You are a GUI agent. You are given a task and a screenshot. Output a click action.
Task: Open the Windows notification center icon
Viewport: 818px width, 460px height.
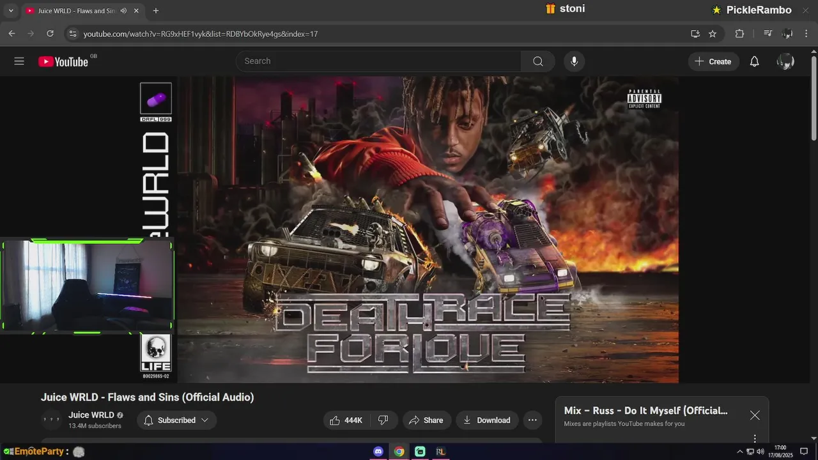click(805, 452)
